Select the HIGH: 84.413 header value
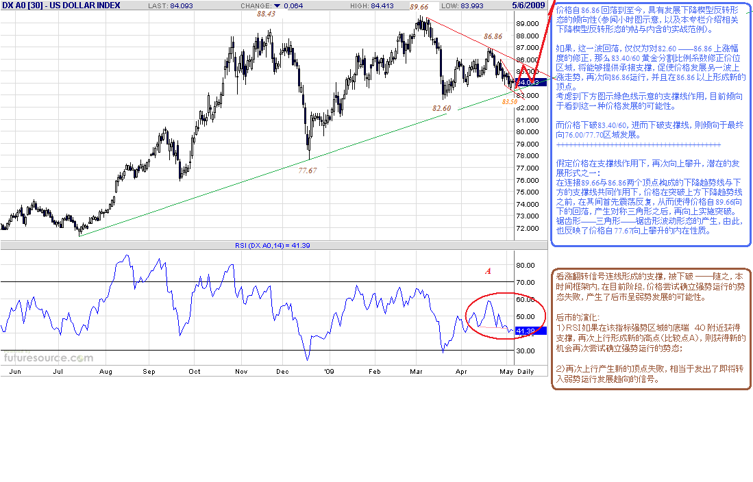The height and width of the screenshot is (482, 753). point(371,5)
